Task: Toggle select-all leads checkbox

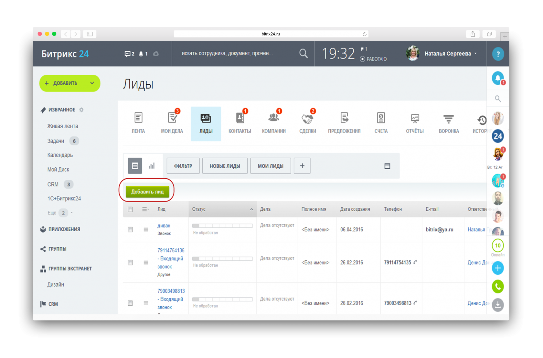Action: tap(130, 209)
